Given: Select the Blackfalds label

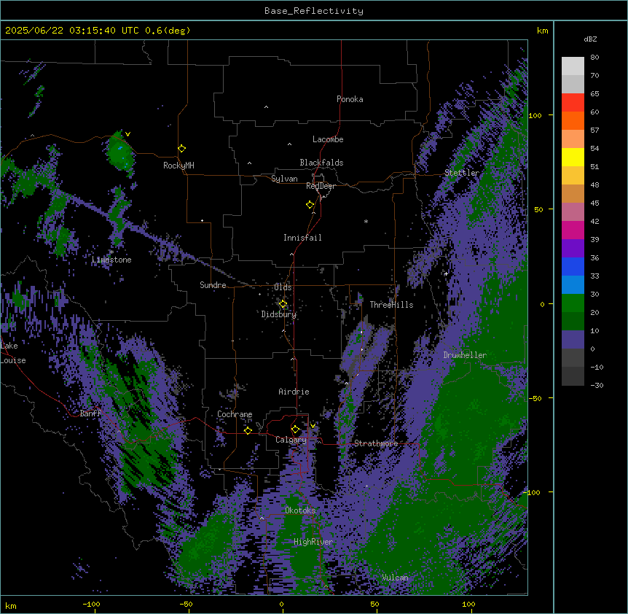Looking at the screenshot, I should pos(321,163).
